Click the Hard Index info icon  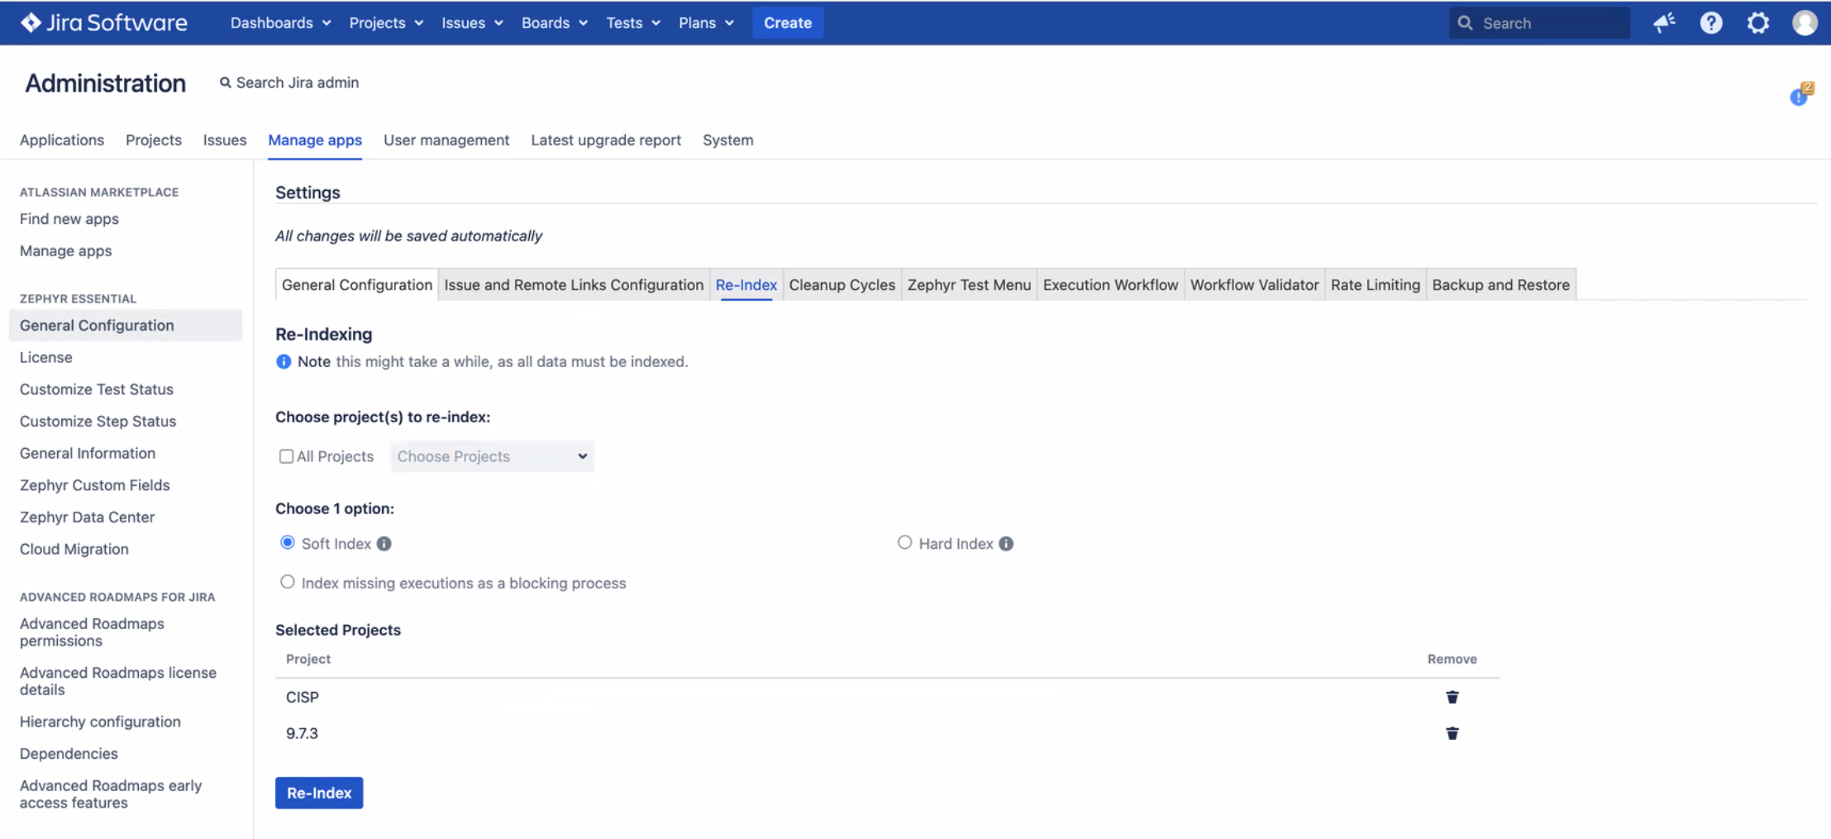pos(1005,544)
